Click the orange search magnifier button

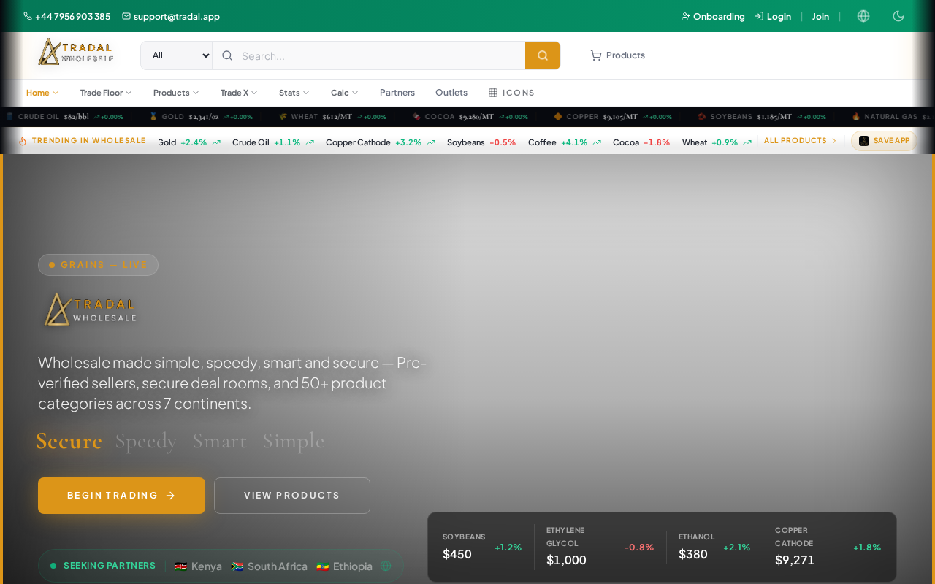[x=542, y=55]
